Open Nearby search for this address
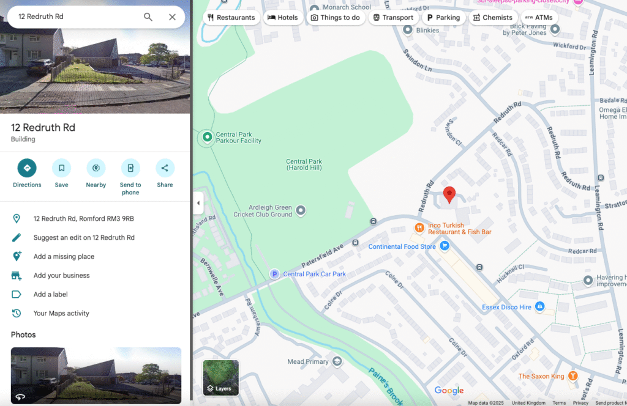 (96, 168)
